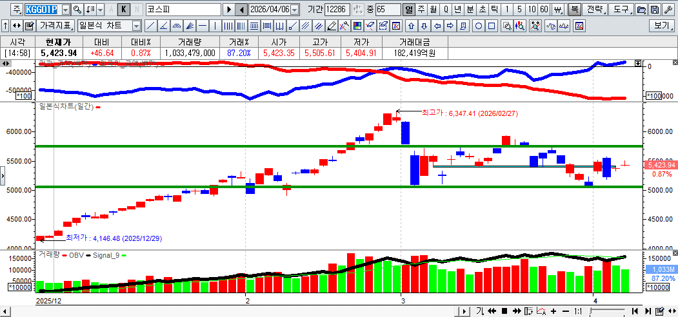Click the open folder icon
This screenshot has height=317, width=678.
[641, 10]
